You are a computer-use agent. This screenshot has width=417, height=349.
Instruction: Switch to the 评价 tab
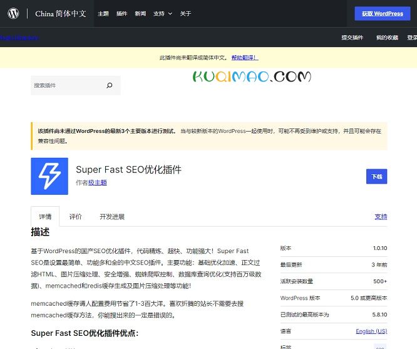(x=76, y=217)
